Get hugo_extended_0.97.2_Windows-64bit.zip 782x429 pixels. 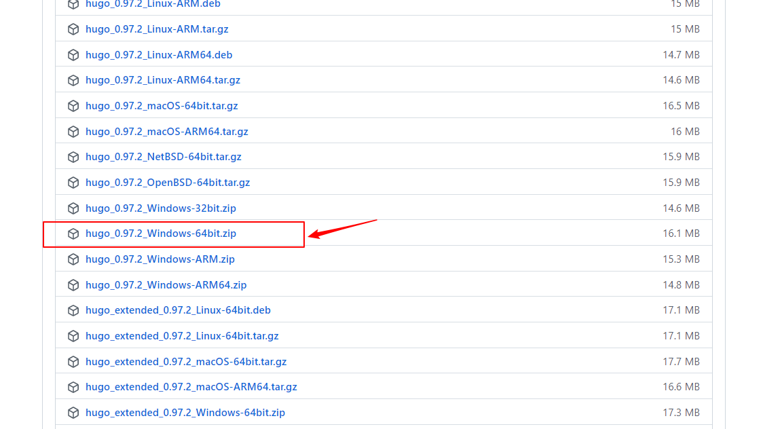coord(185,413)
